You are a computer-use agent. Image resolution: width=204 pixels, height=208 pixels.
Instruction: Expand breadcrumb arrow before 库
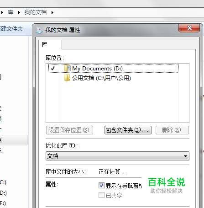pos(2,12)
